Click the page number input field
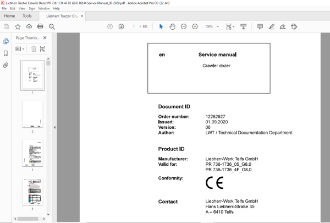 (x=134, y=26)
